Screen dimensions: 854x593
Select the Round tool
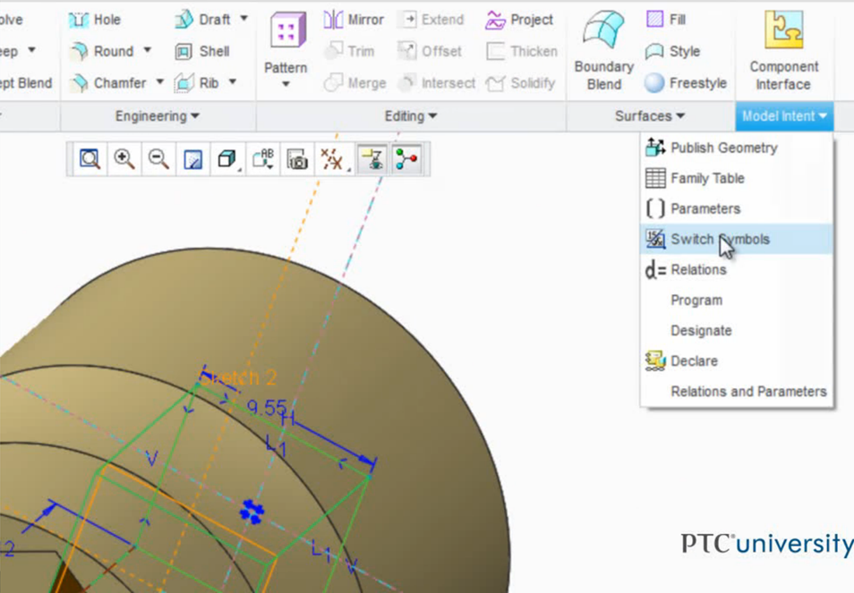pyautogui.click(x=101, y=51)
